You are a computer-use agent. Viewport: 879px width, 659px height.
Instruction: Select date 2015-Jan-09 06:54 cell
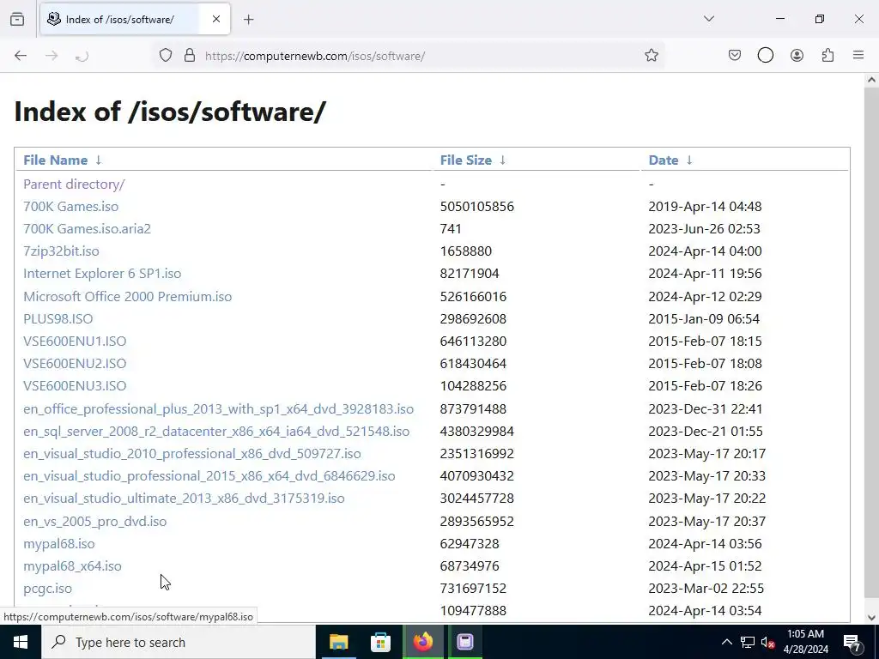pyautogui.click(x=704, y=319)
